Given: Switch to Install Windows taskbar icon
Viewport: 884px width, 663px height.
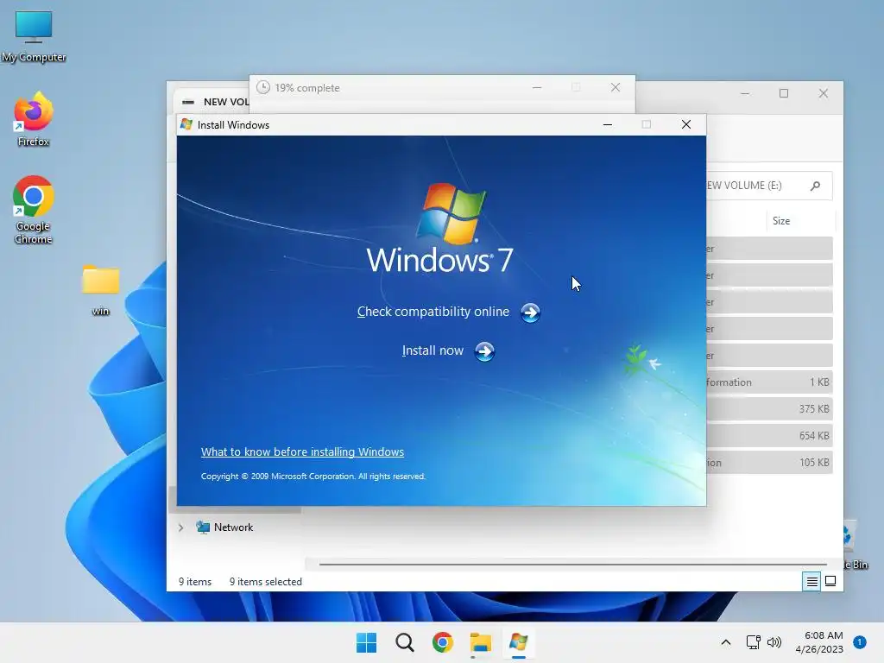Looking at the screenshot, I should click(x=519, y=642).
